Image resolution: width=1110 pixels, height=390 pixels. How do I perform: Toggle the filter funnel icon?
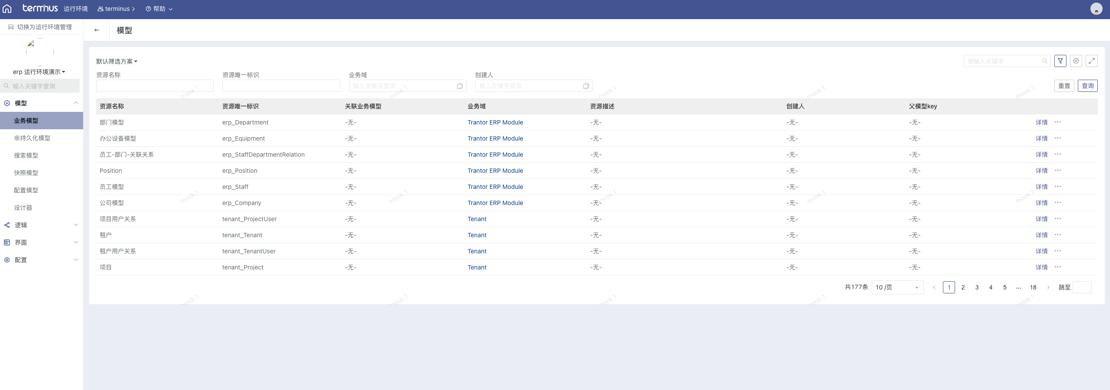(x=1060, y=61)
